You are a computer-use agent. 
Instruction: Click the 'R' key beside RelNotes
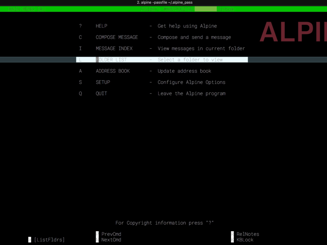pyautogui.click(x=232, y=234)
